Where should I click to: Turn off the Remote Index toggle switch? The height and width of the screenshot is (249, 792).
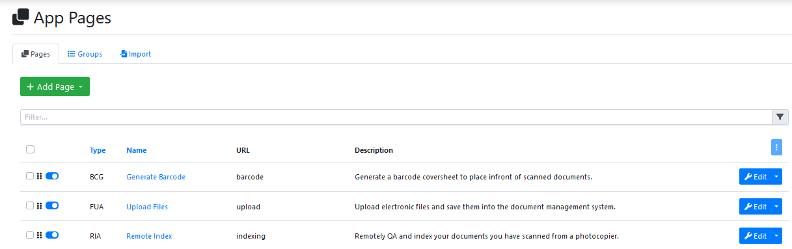click(52, 235)
